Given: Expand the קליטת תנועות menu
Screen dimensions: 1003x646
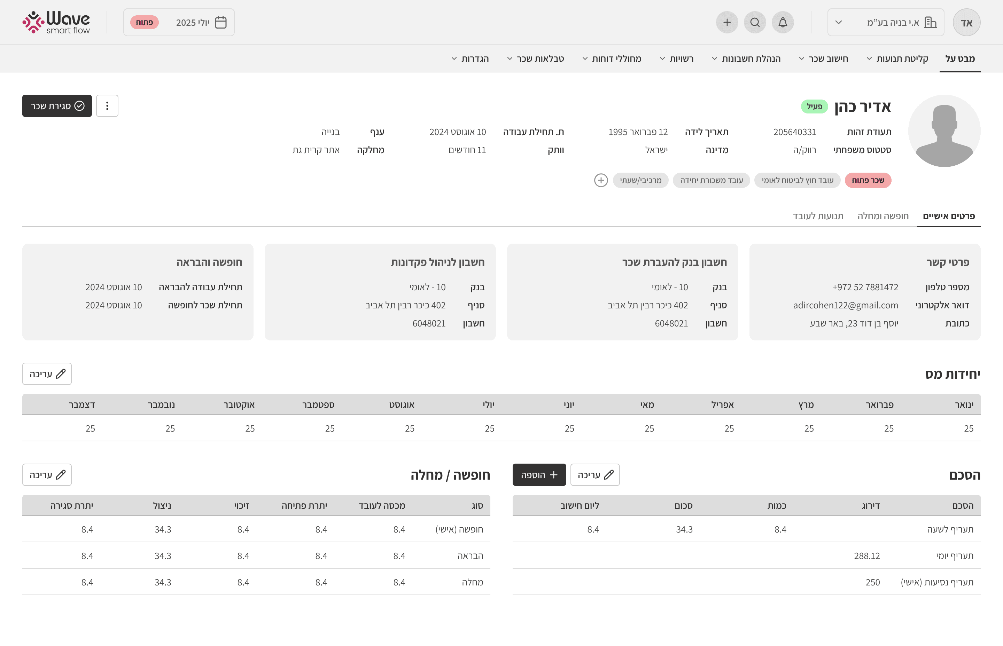Looking at the screenshot, I should pyautogui.click(x=897, y=59).
